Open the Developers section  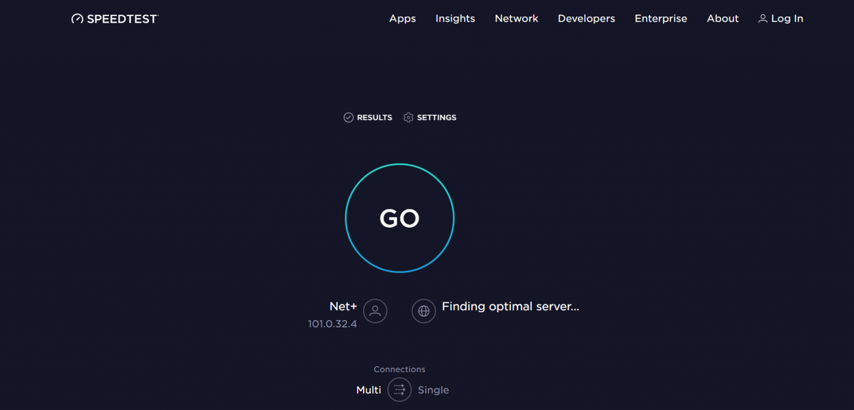click(586, 18)
